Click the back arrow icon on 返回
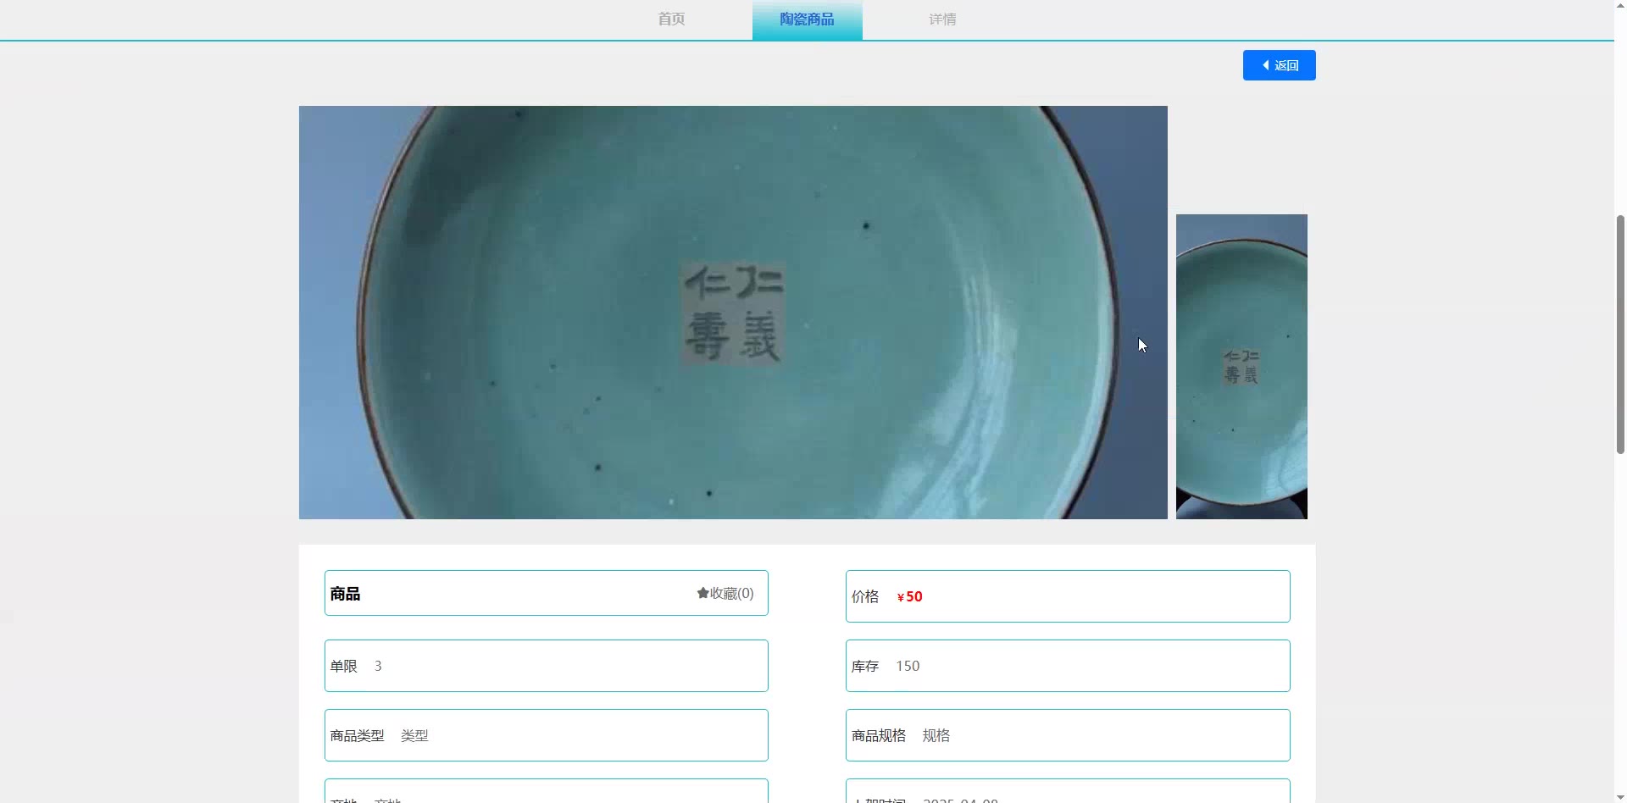Screen dimensions: 1627x803 [1265, 65]
